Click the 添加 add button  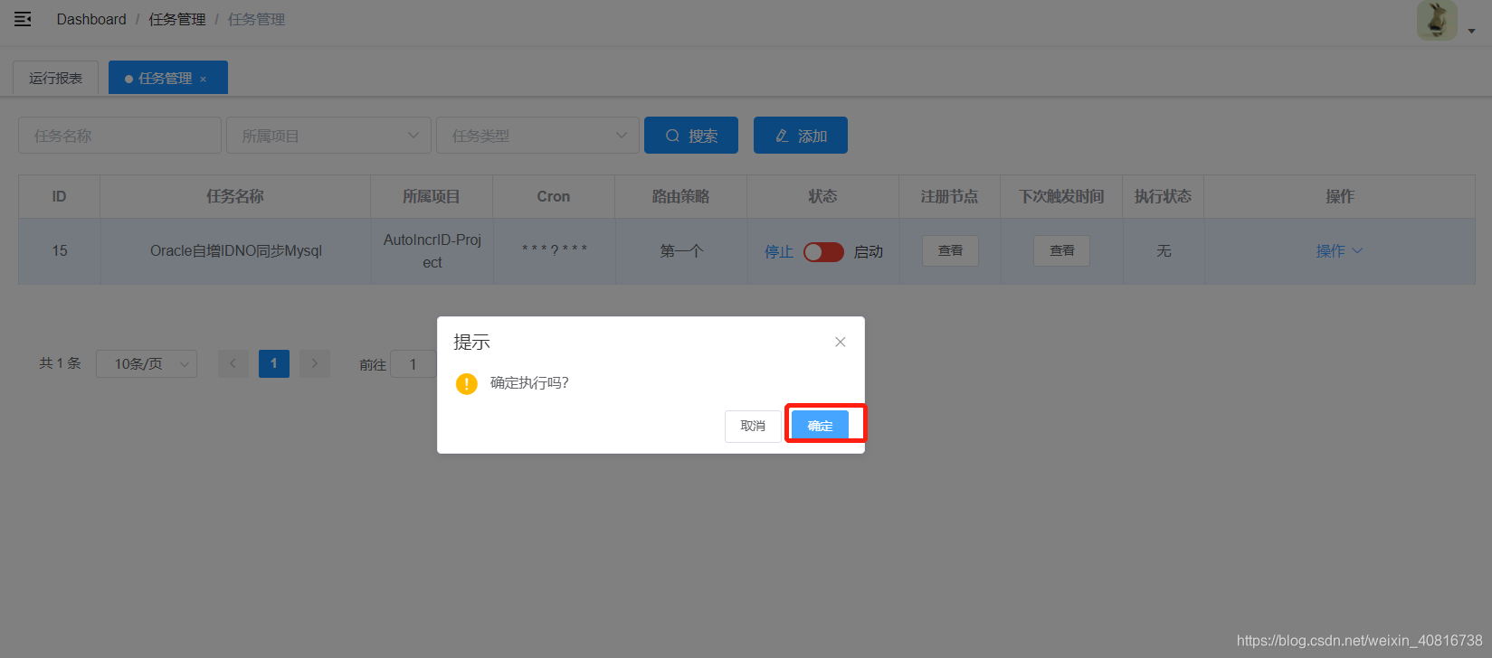[x=801, y=136]
